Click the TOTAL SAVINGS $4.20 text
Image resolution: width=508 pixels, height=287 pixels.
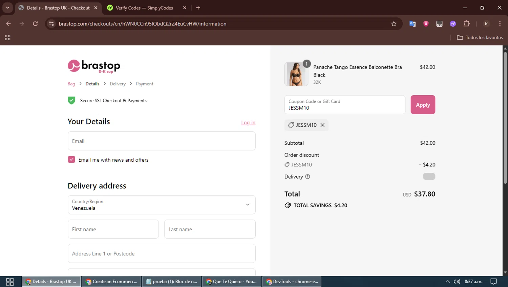pyautogui.click(x=320, y=205)
